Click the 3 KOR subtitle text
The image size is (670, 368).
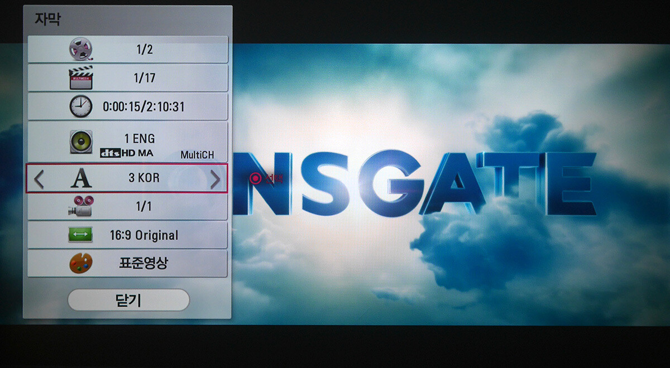click(144, 178)
